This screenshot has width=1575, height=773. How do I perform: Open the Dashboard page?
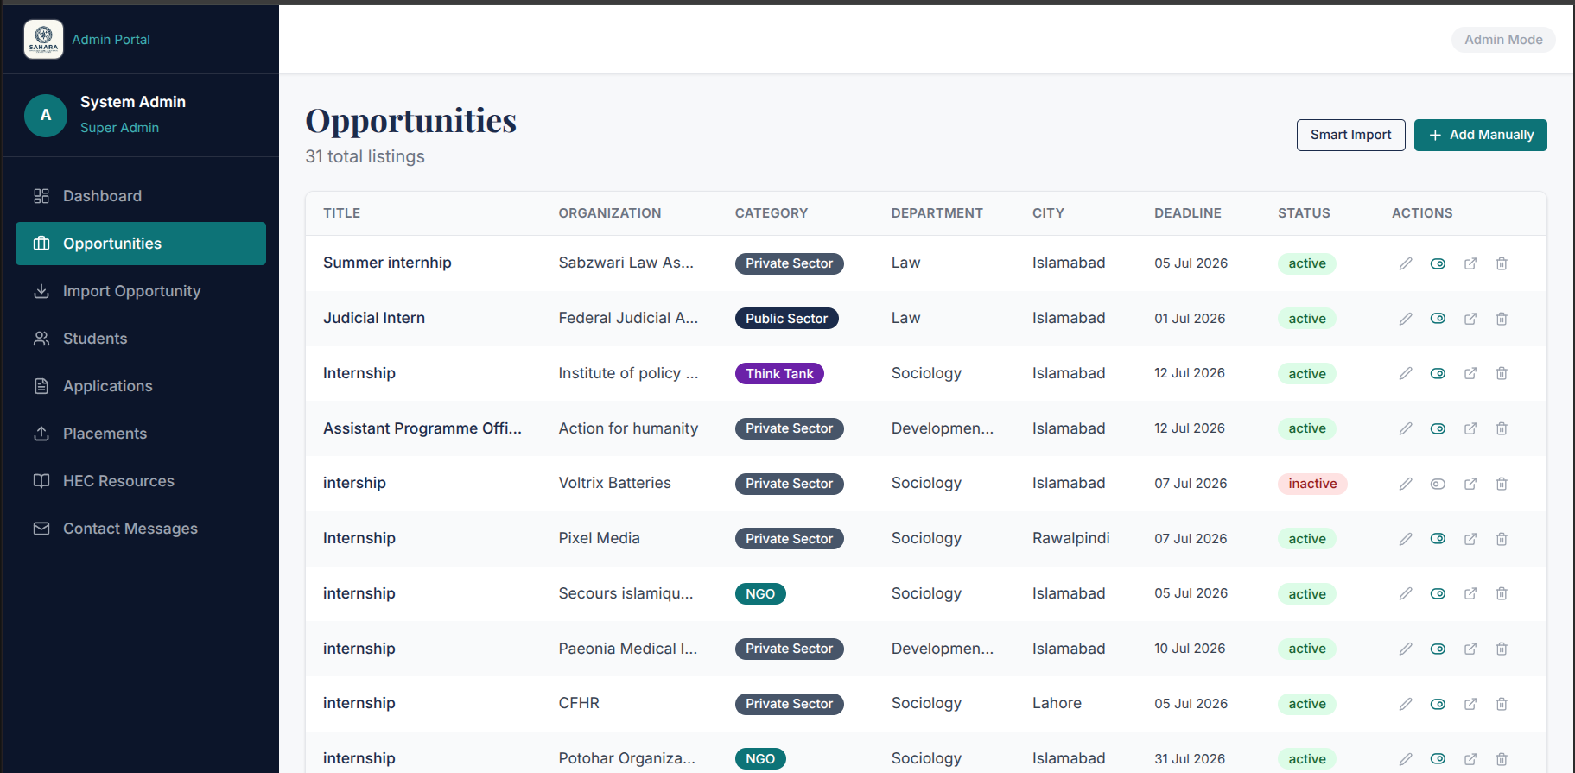point(141,196)
